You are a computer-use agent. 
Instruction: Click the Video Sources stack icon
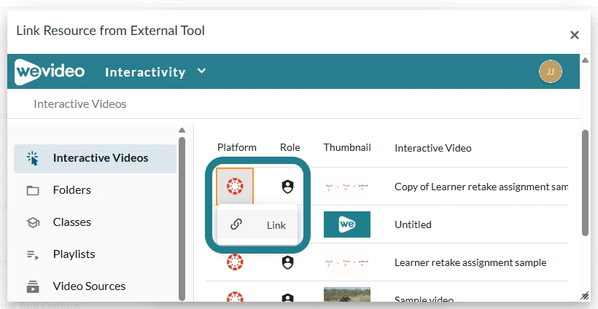(33, 286)
